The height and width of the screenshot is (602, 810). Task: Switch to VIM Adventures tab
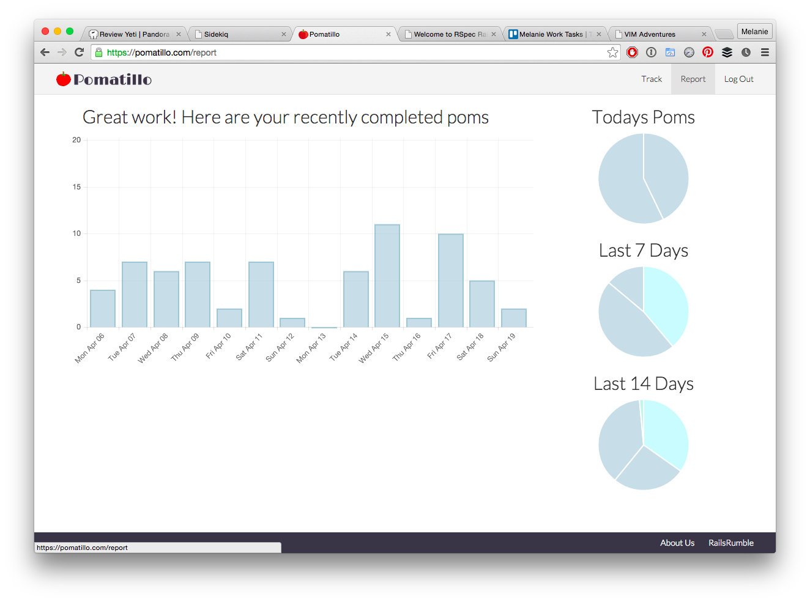click(660, 34)
